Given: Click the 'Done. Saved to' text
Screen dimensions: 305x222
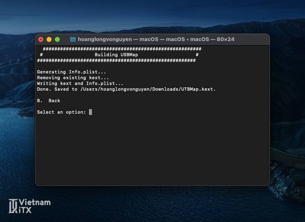Looking at the screenshot, I should [x=57, y=89].
